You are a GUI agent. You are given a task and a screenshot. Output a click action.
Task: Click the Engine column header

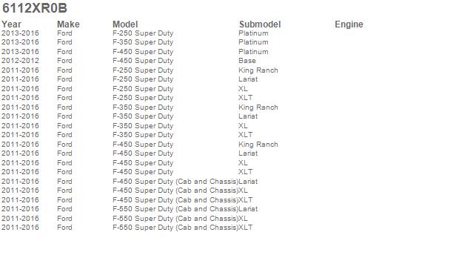tap(349, 24)
